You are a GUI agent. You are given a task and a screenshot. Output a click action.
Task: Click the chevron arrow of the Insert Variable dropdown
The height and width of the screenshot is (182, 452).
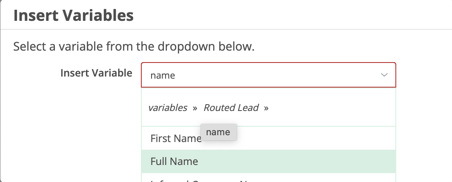coord(384,75)
